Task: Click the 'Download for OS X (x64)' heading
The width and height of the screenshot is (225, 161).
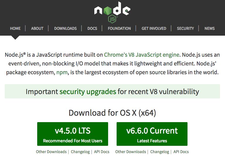Action: tap(112, 113)
